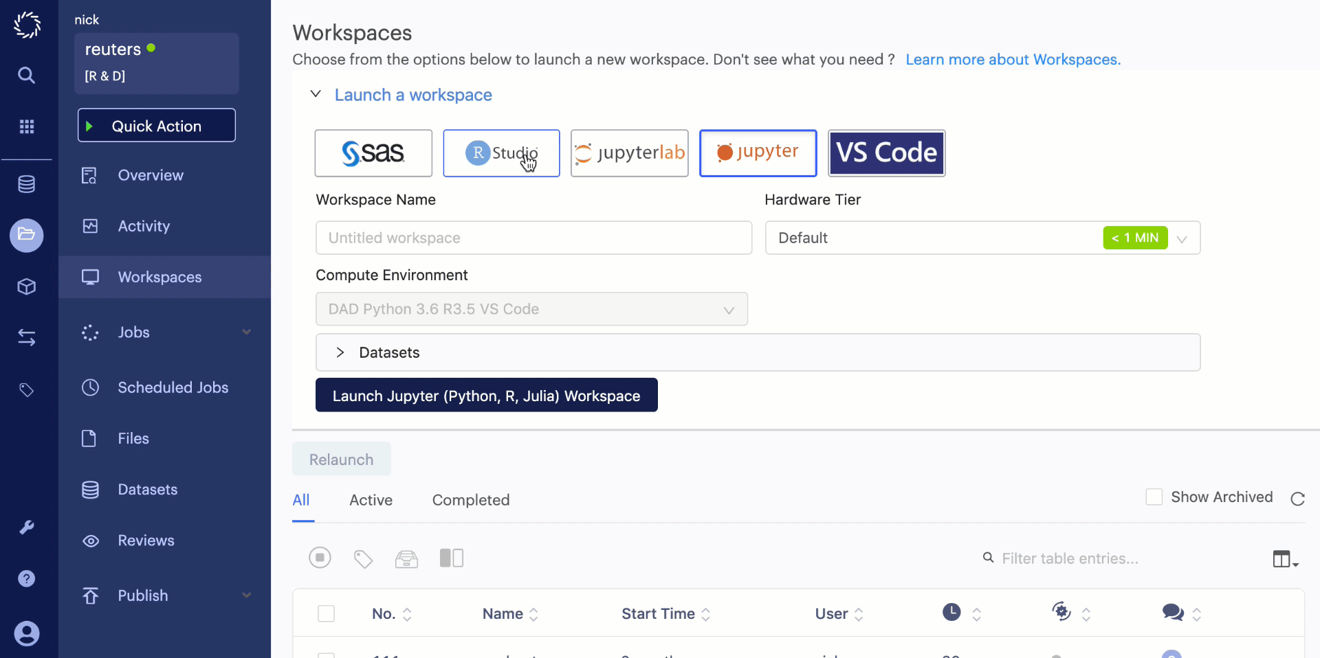This screenshot has width=1320, height=658.
Task: Click the Domino logo icon
Action: click(27, 25)
